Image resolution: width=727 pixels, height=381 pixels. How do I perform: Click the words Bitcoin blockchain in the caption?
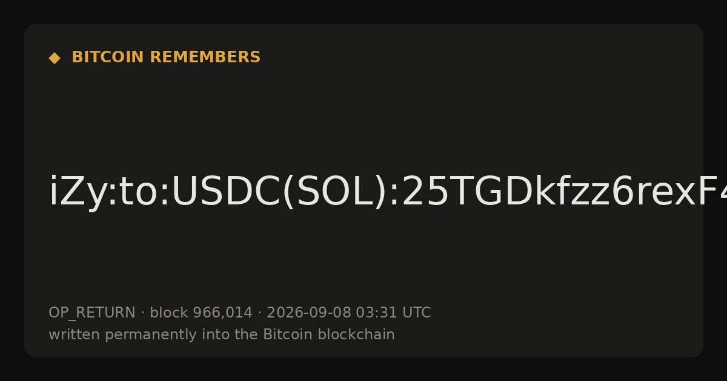[x=329, y=335]
